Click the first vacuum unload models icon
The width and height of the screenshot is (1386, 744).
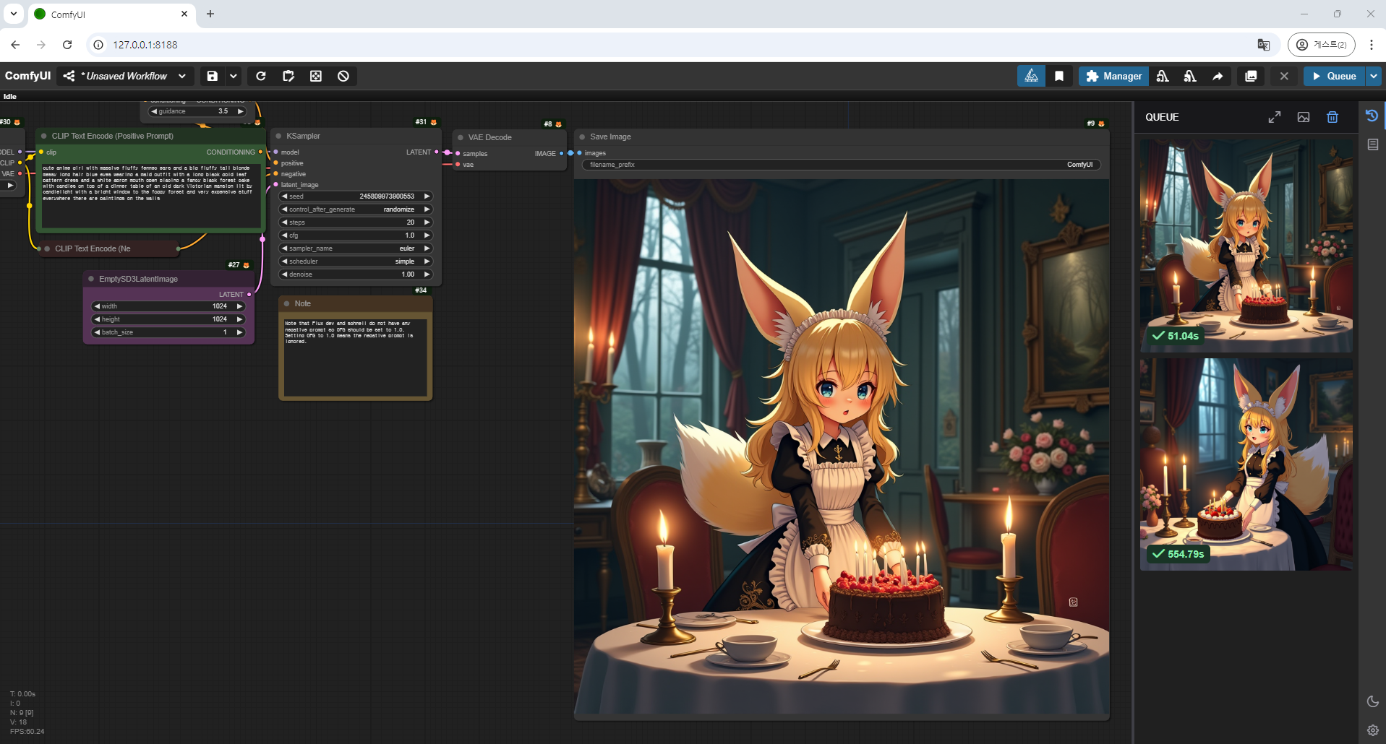coord(1163,76)
